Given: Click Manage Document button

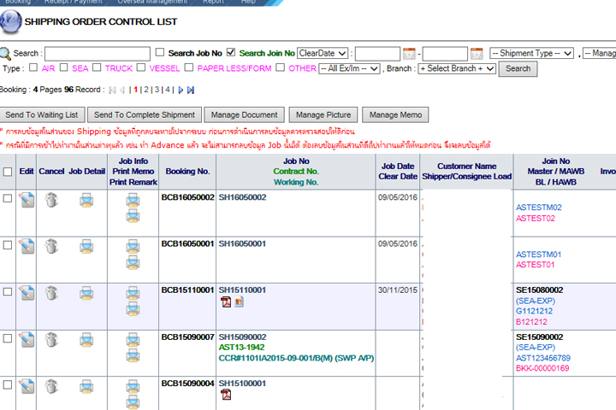Looking at the screenshot, I should [245, 115].
